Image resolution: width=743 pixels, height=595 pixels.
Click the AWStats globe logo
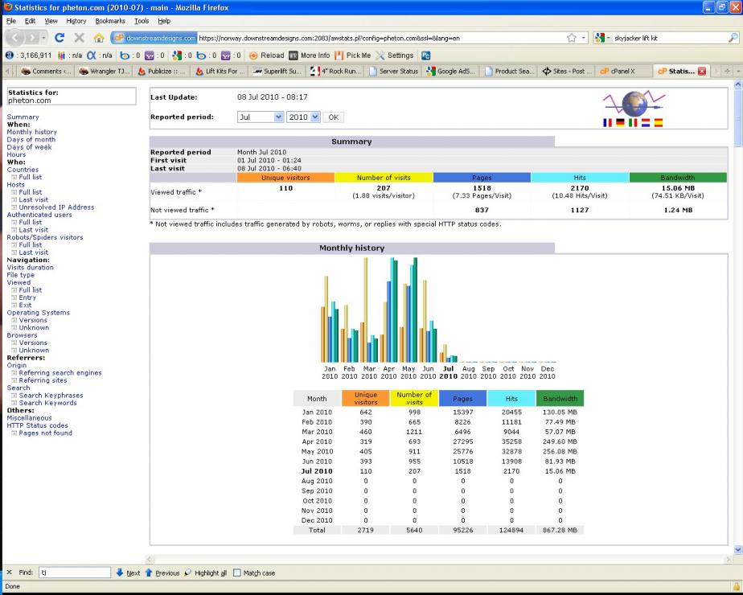tap(633, 103)
